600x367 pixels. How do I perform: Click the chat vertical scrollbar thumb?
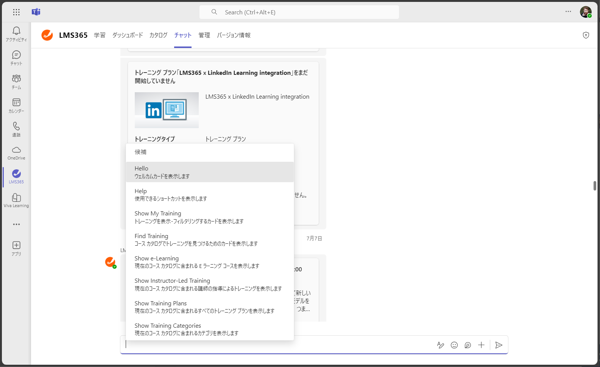point(595,186)
